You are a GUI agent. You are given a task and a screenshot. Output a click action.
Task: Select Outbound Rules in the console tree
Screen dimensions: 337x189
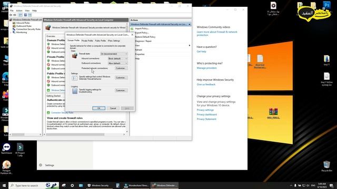pyautogui.click(x=24, y=26)
